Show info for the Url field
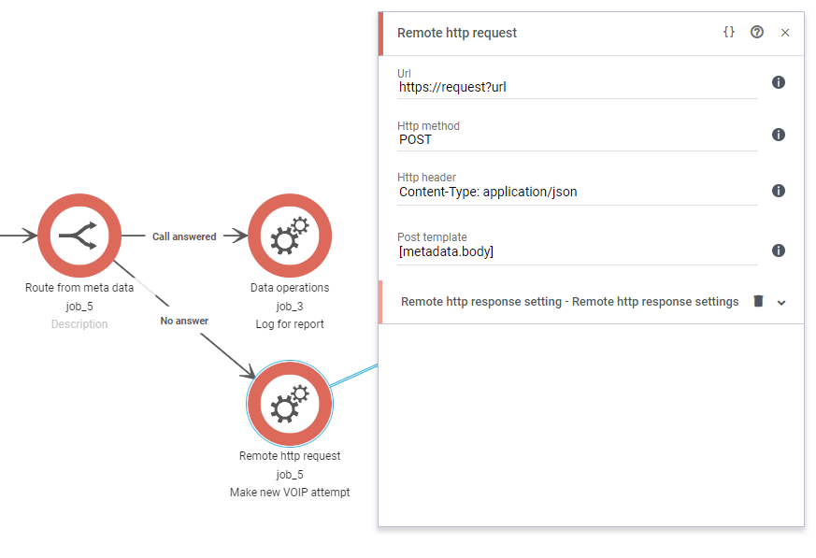Viewport: 816px width, 558px height. [778, 82]
